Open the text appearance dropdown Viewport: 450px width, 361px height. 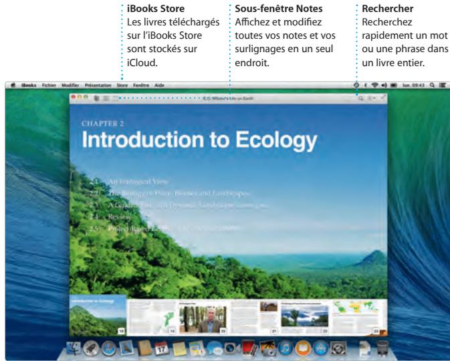[x=372, y=98]
